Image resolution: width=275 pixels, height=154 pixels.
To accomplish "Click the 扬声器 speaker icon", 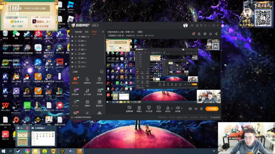I will [177, 108].
